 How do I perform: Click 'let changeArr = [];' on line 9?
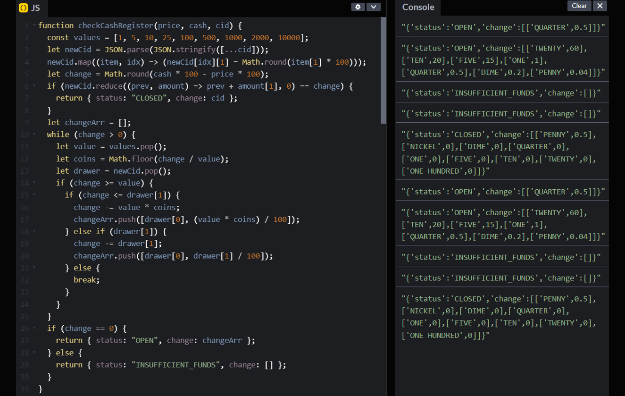click(89, 123)
